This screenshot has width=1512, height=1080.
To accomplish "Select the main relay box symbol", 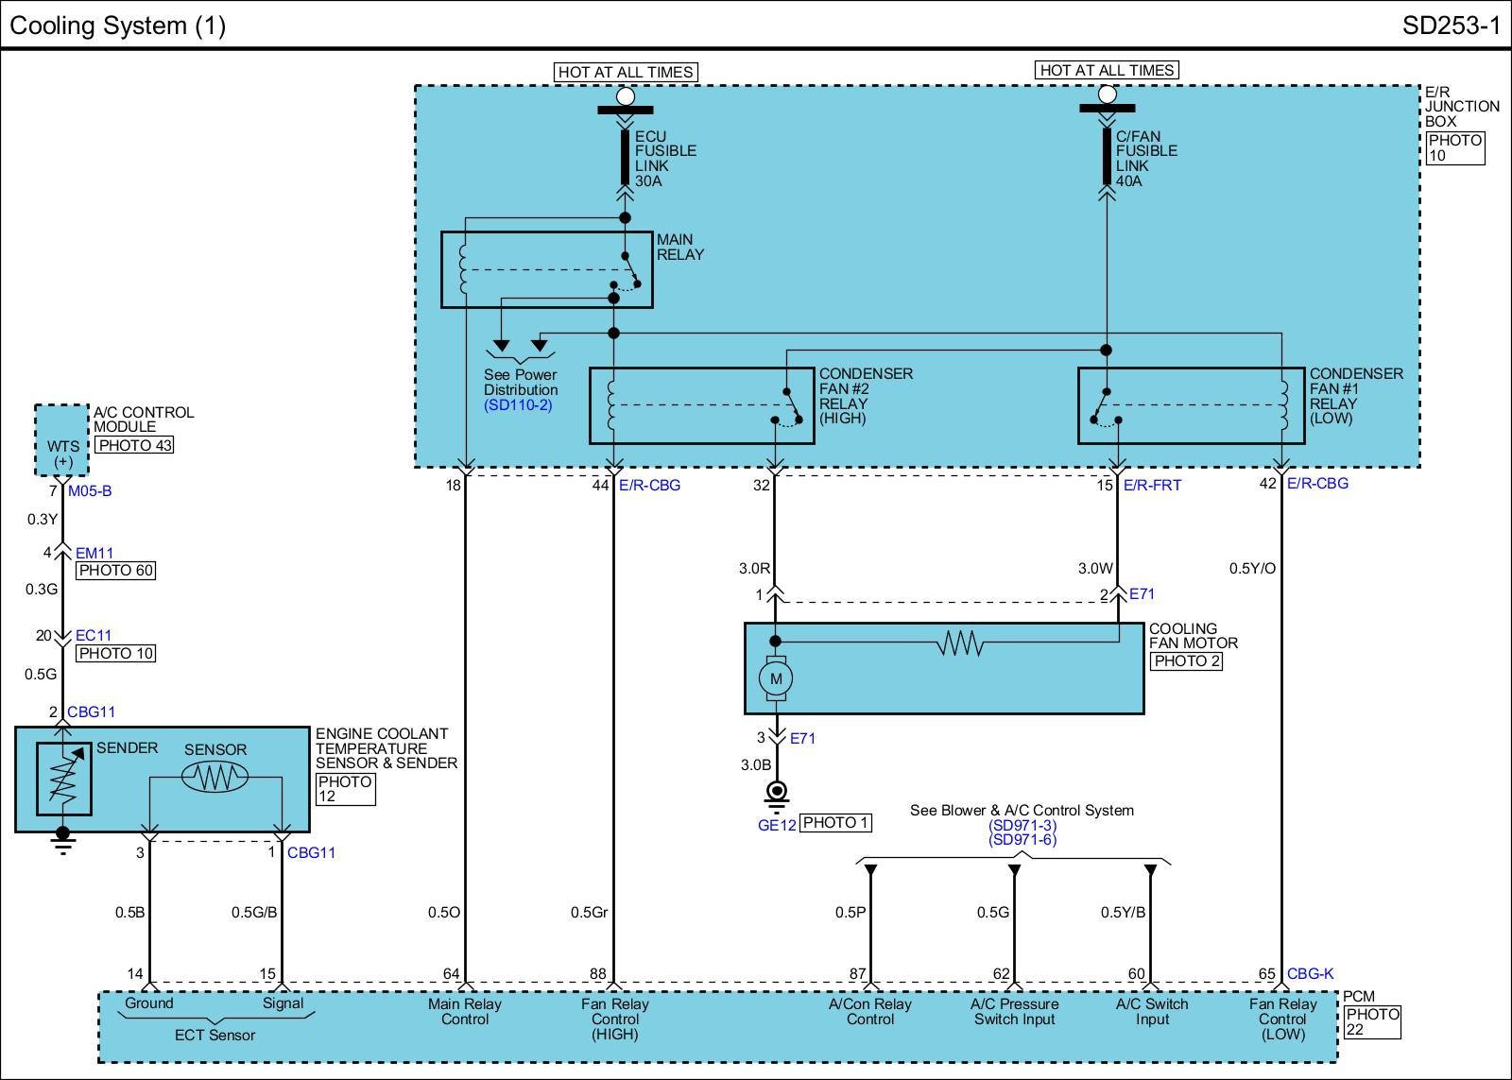I will coord(546,269).
